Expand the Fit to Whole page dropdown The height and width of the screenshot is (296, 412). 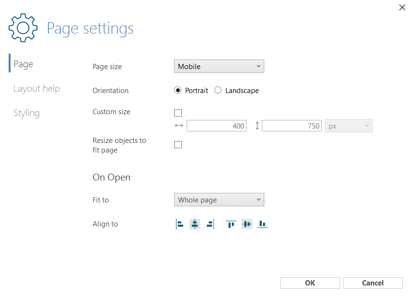(219, 200)
